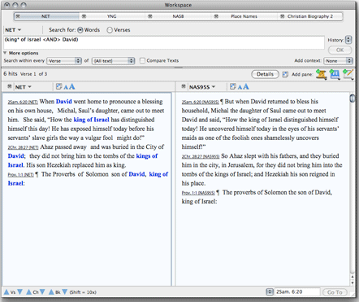
Task: Switch to the YNG tab
Action: pos(112,16)
